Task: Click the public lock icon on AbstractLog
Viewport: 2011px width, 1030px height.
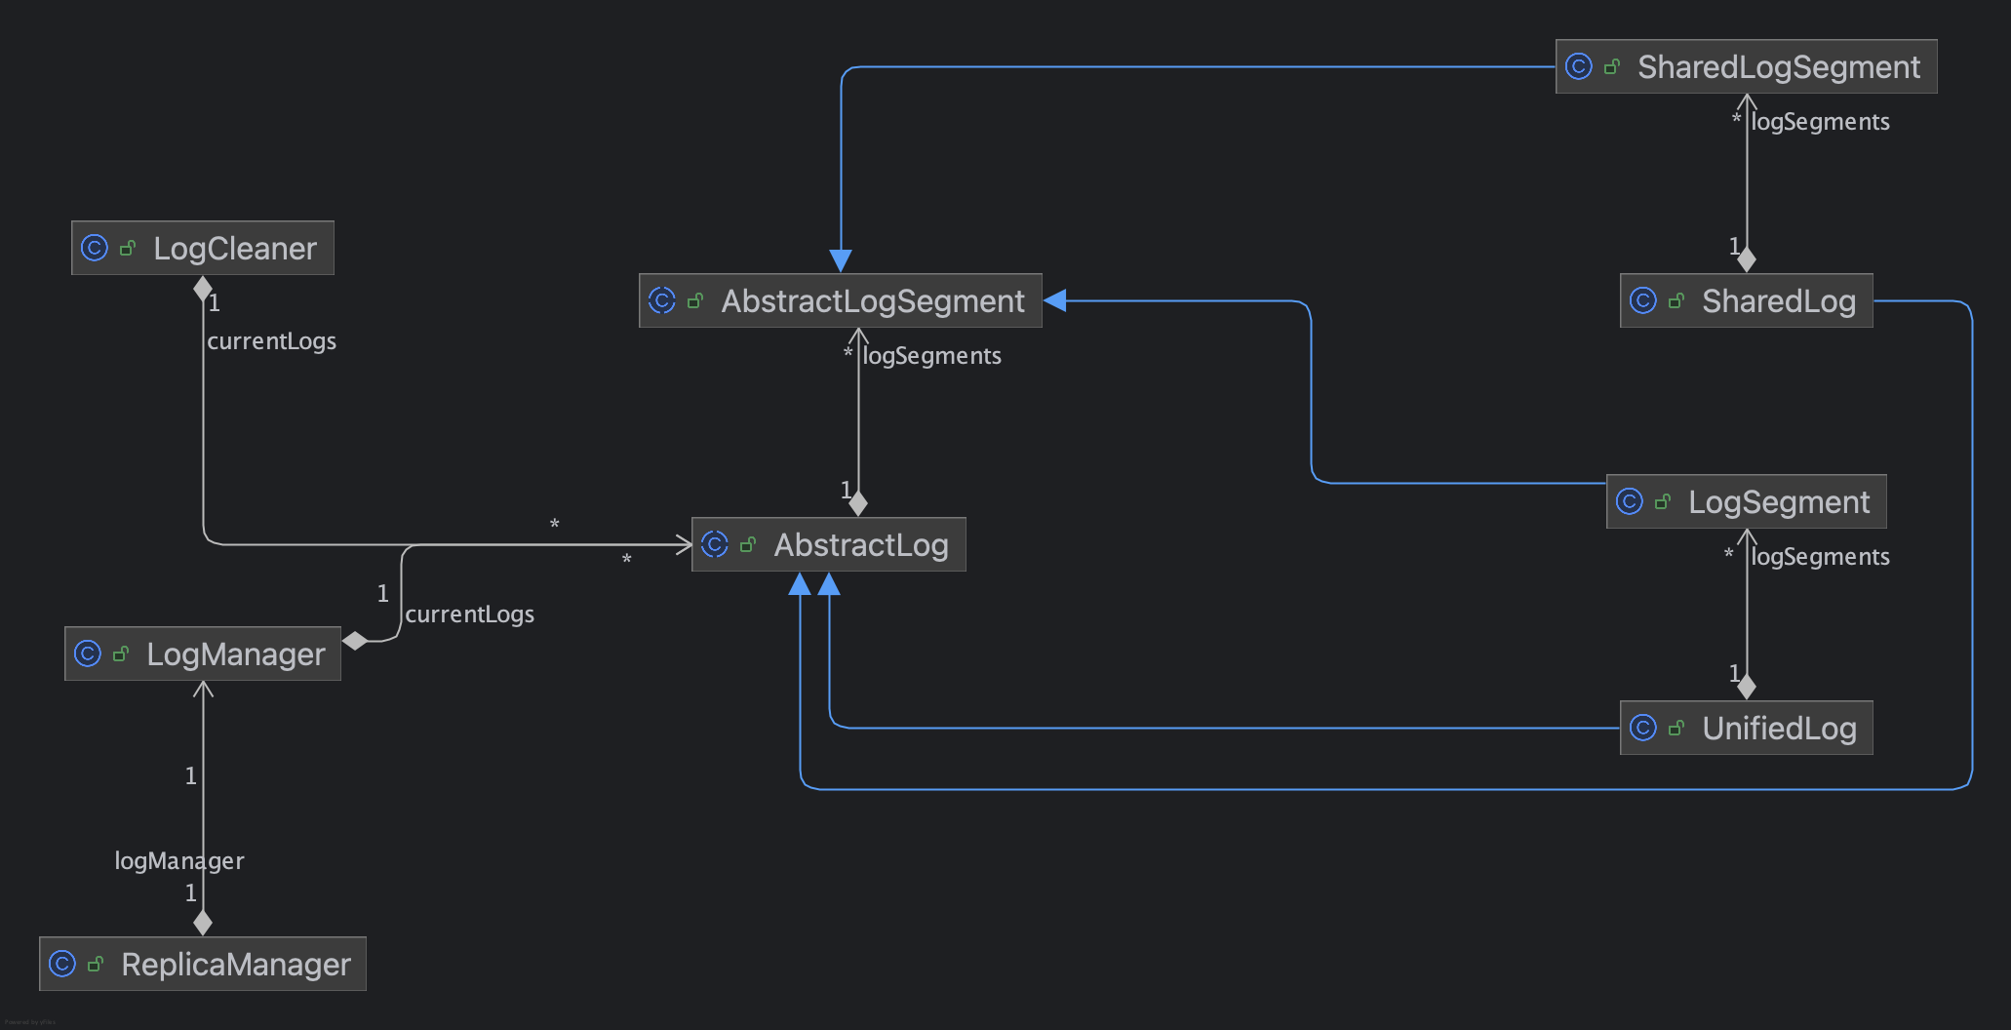Action: (x=748, y=544)
